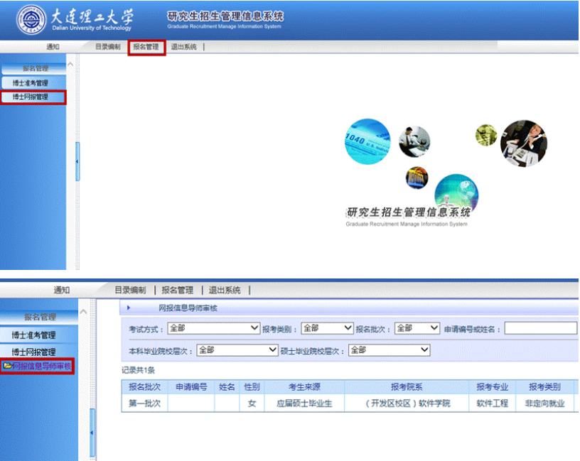Open the 考试方式 dropdown
Viewport: 580px width, 461px height.
pyautogui.click(x=214, y=328)
